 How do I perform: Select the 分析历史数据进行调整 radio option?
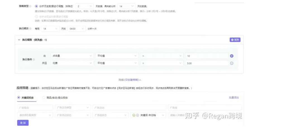[37, 6]
